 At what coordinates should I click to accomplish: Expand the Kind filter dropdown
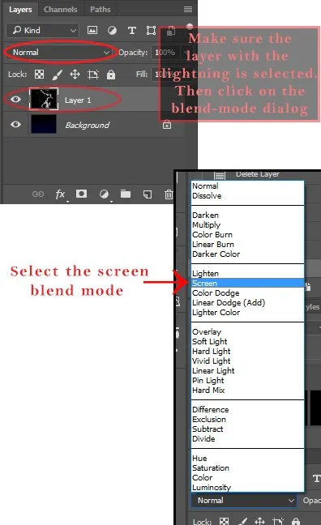click(x=42, y=31)
